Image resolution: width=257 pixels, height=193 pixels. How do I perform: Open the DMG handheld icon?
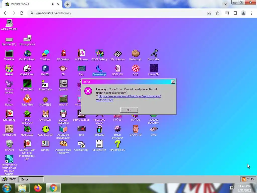click(154, 129)
